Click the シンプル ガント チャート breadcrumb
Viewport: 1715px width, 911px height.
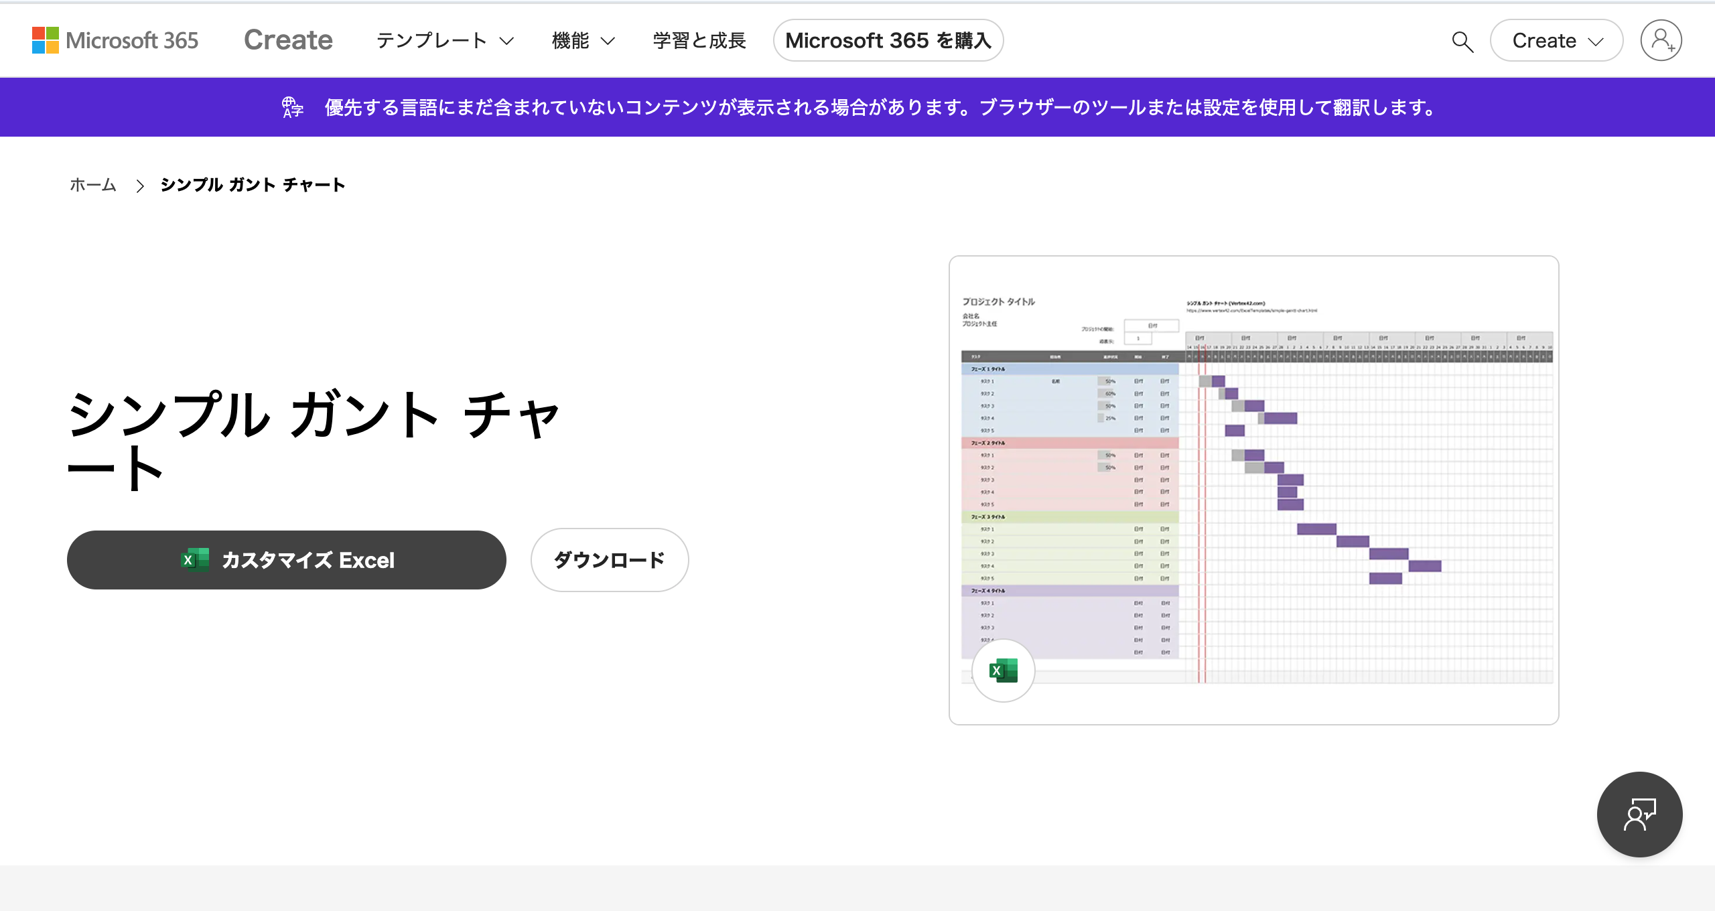point(253,185)
